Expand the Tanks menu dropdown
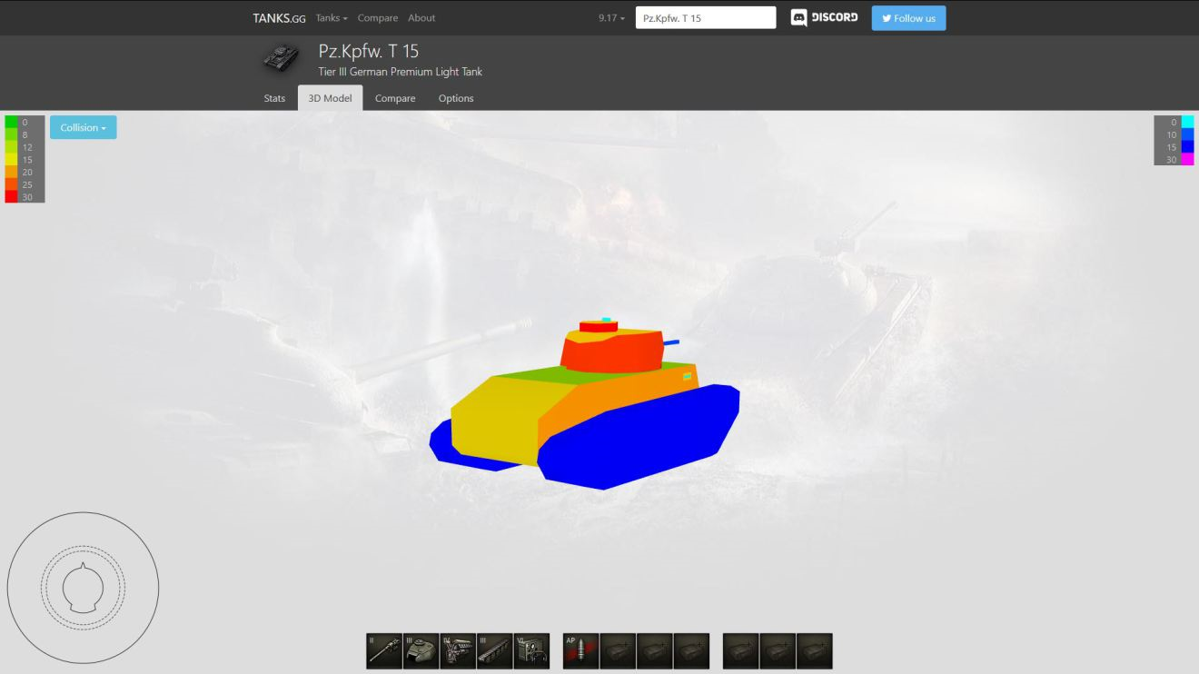The image size is (1199, 674). click(x=332, y=18)
